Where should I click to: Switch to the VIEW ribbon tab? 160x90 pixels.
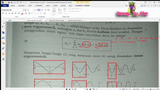click(x=48, y=5)
